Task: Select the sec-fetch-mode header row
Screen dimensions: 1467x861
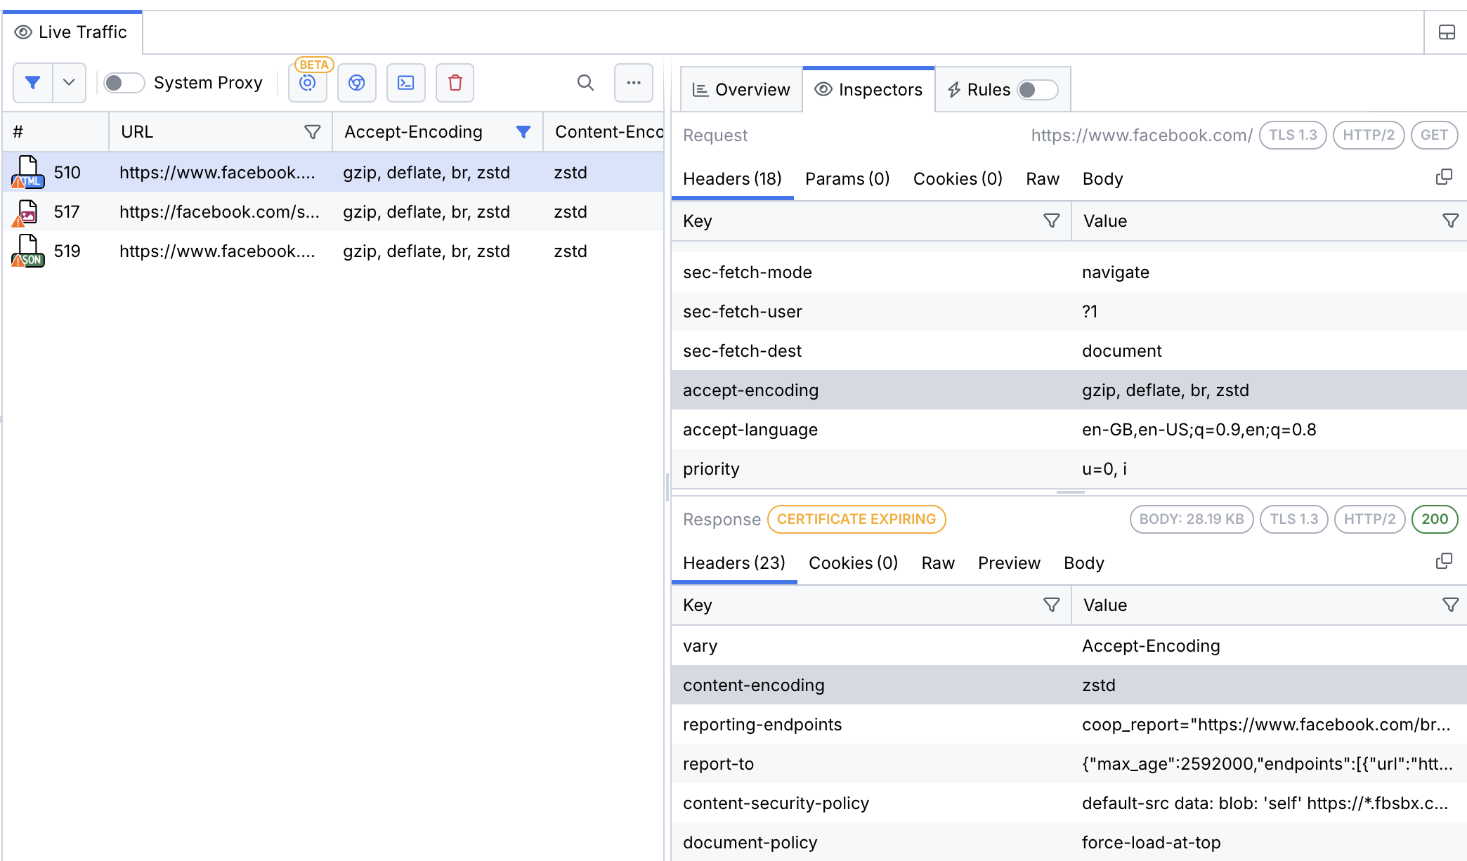Action: [x=1069, y=272]
